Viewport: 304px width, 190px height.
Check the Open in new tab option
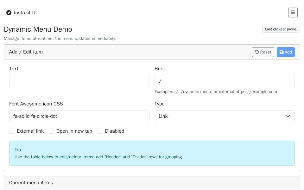51,131
